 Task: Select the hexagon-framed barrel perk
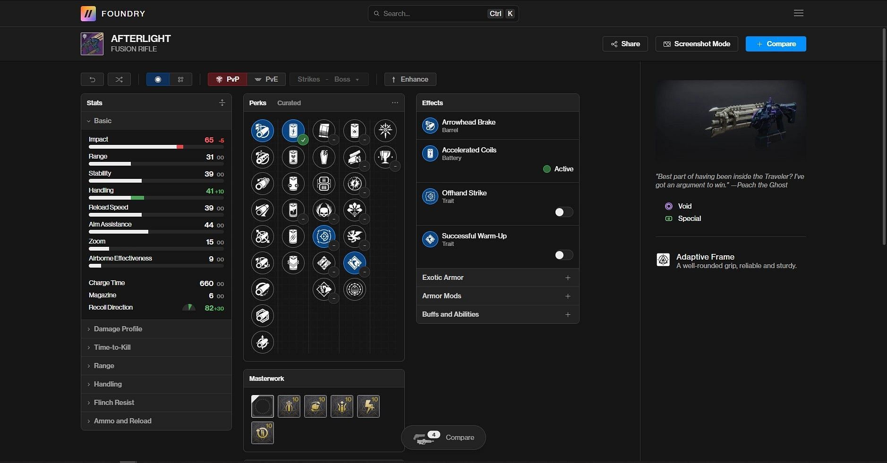coord(263,316)
